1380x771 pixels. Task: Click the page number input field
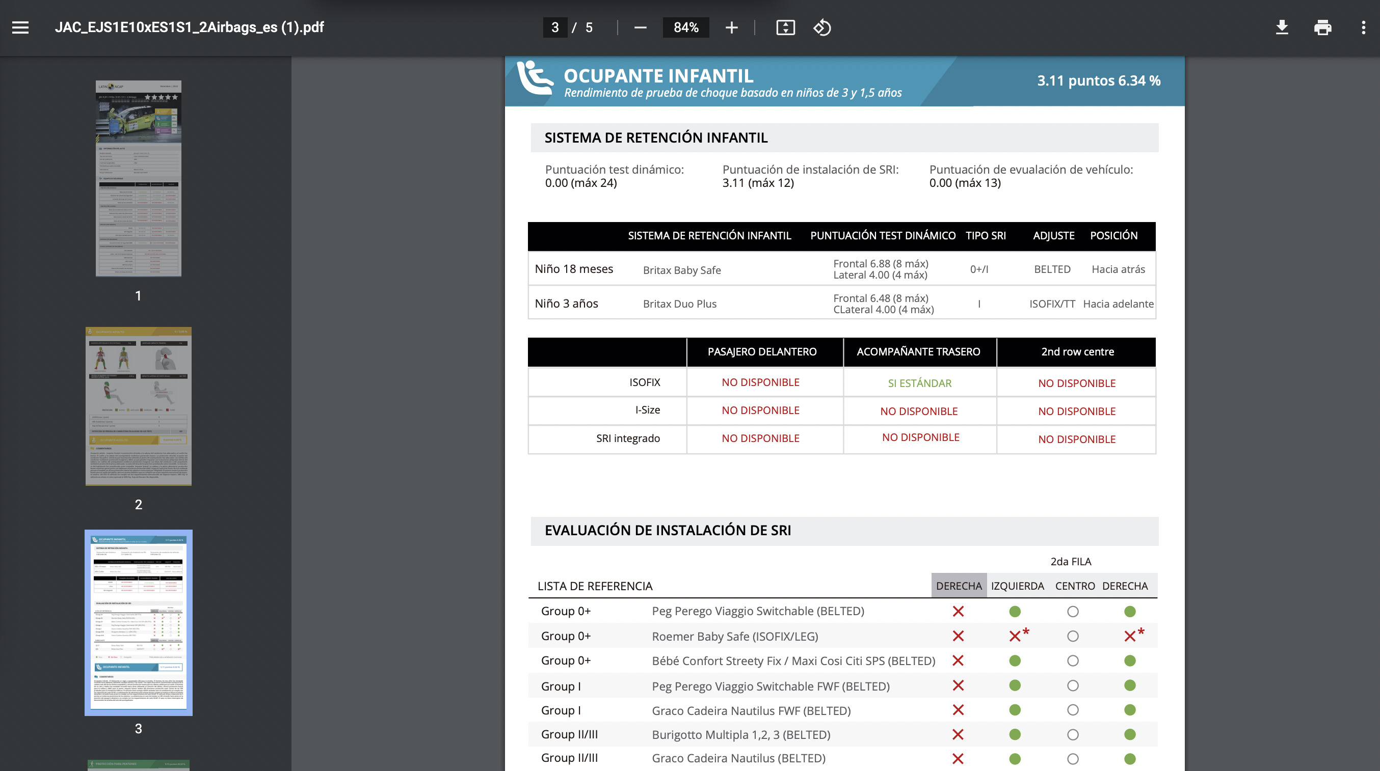point(555,27)
